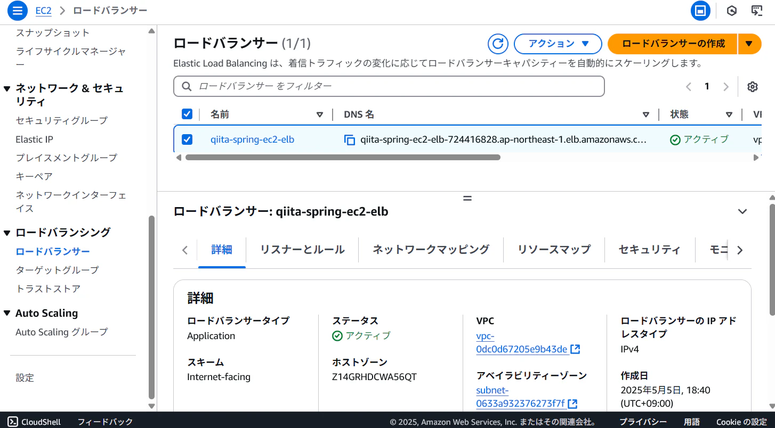This screenshot has height=428, width=775.
Task: Click the detail panel resize handle
Action: pos(467,198)
